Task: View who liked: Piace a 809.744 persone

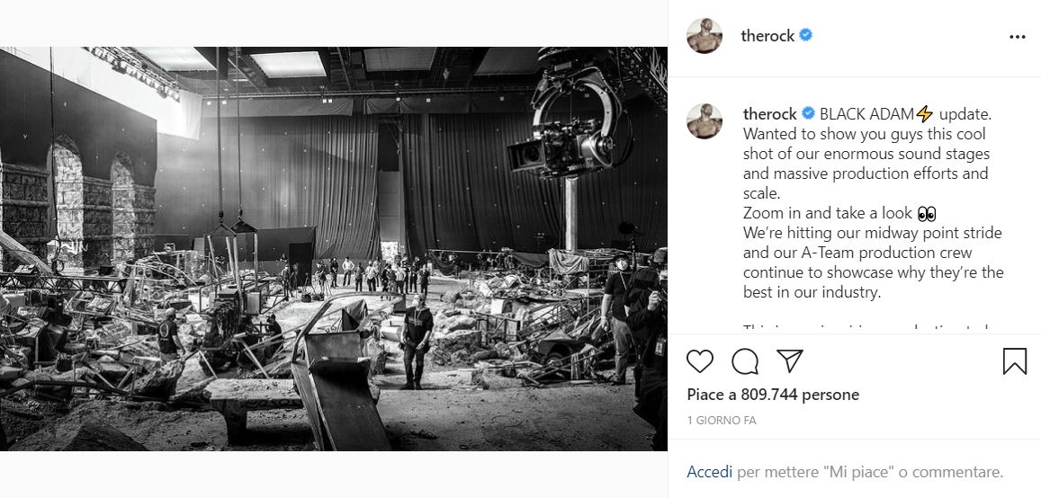Action: [773, 395]
